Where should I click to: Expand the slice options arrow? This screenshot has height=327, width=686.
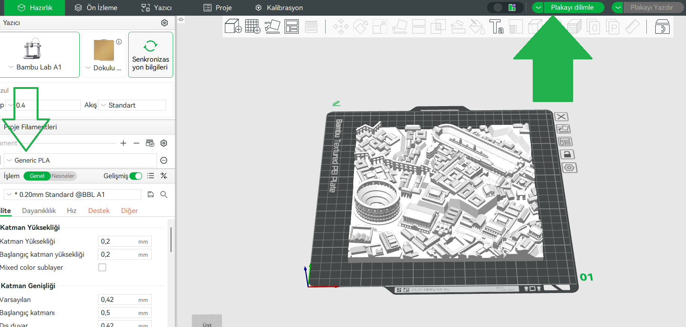pyautogui.click(x=538, y=7)
